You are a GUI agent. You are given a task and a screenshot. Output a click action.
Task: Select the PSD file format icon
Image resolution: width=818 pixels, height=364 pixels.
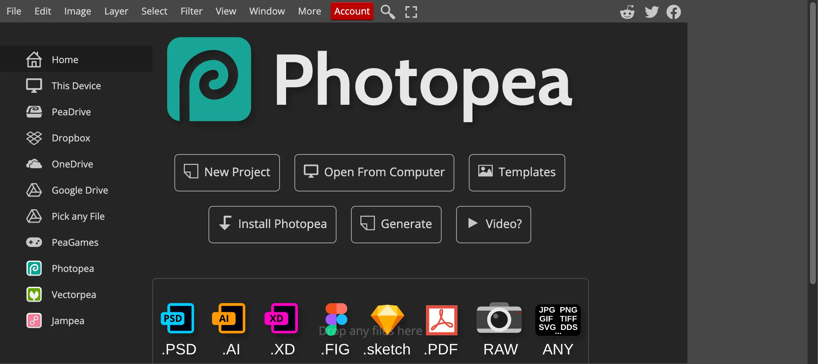[x=178, y=318]
